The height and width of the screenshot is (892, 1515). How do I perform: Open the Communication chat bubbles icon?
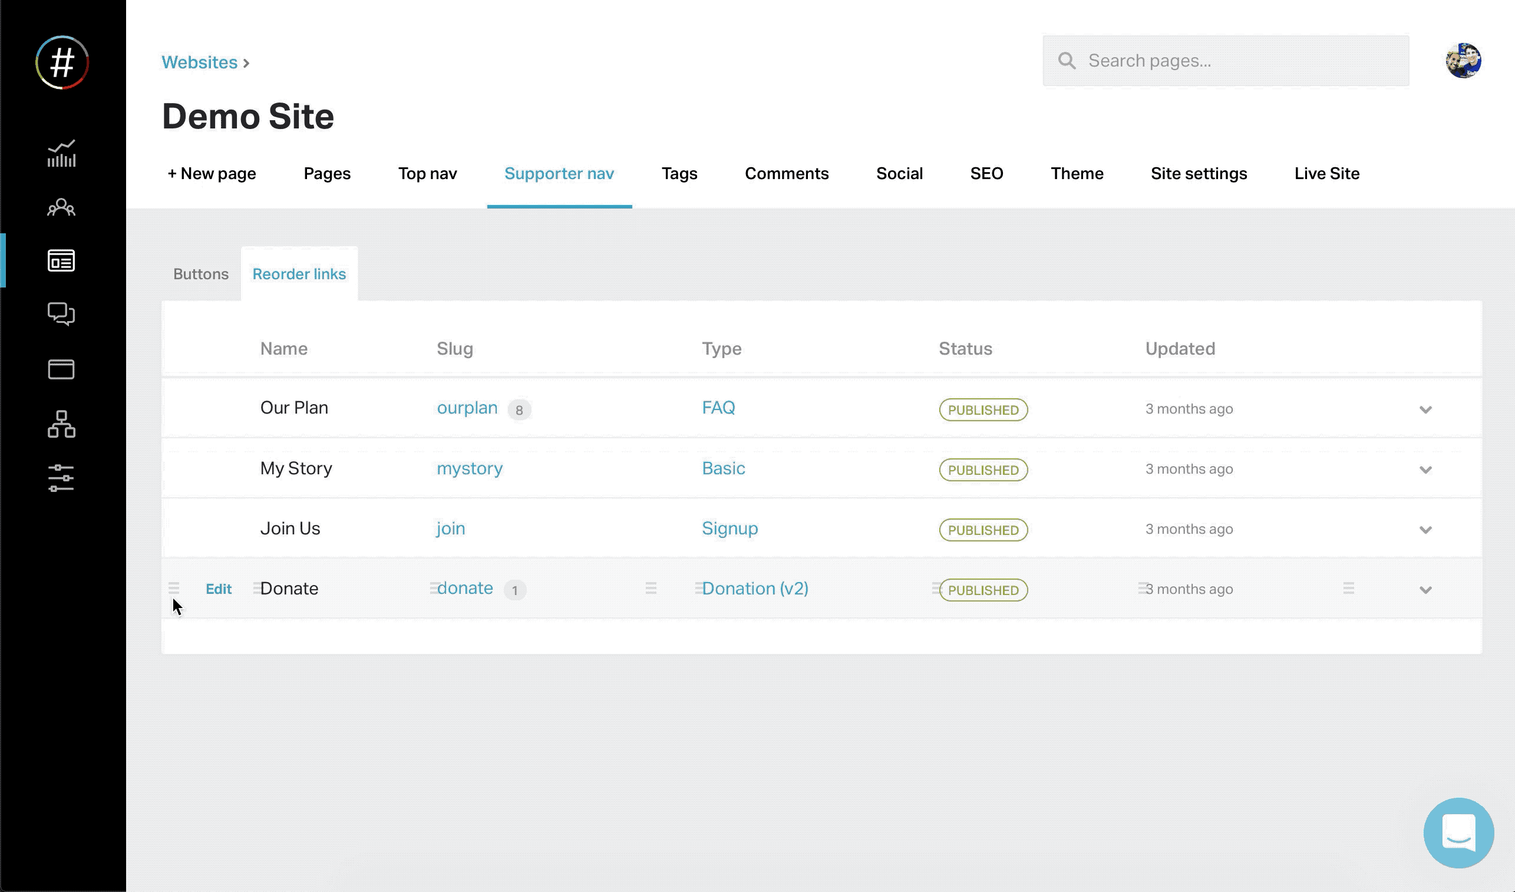[x=61, y=314]
